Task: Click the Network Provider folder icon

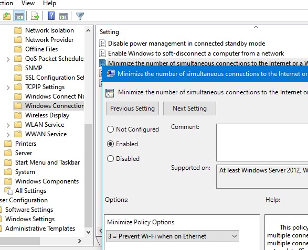Action: point(18,40)
